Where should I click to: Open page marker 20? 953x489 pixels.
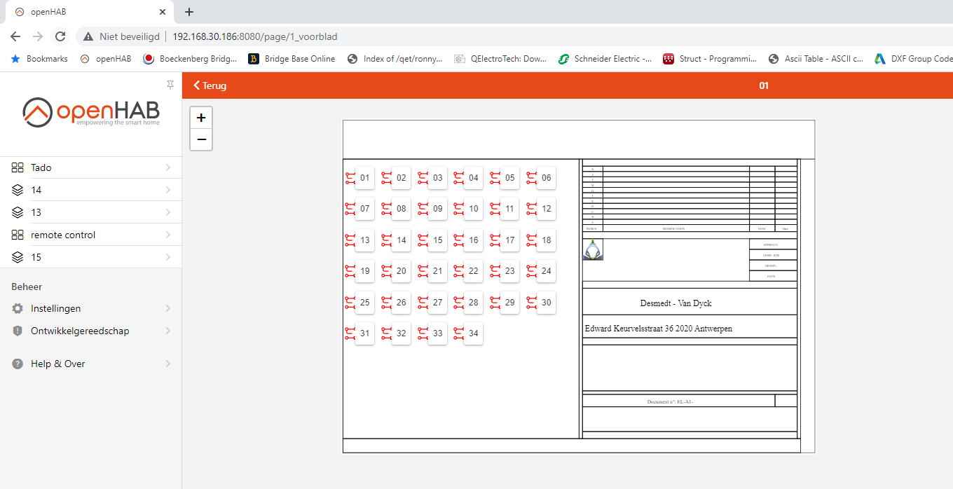point(401,271)
